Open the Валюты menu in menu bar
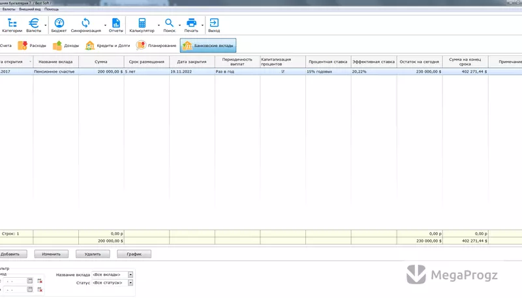 pyautogui.click(x=8, y=9)
